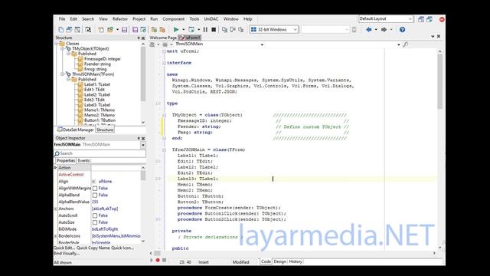
Task: Collapse the TfrmJSONMain(TForm) tree node
Action: (x=63, y=74)
